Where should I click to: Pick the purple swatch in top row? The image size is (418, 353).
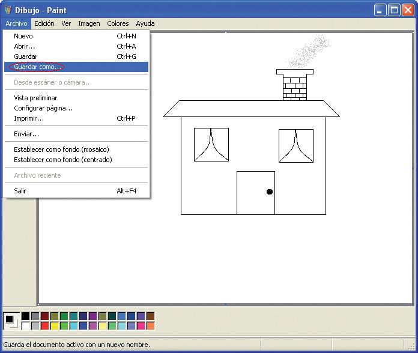pyautogui.click(x=92, y=316)
